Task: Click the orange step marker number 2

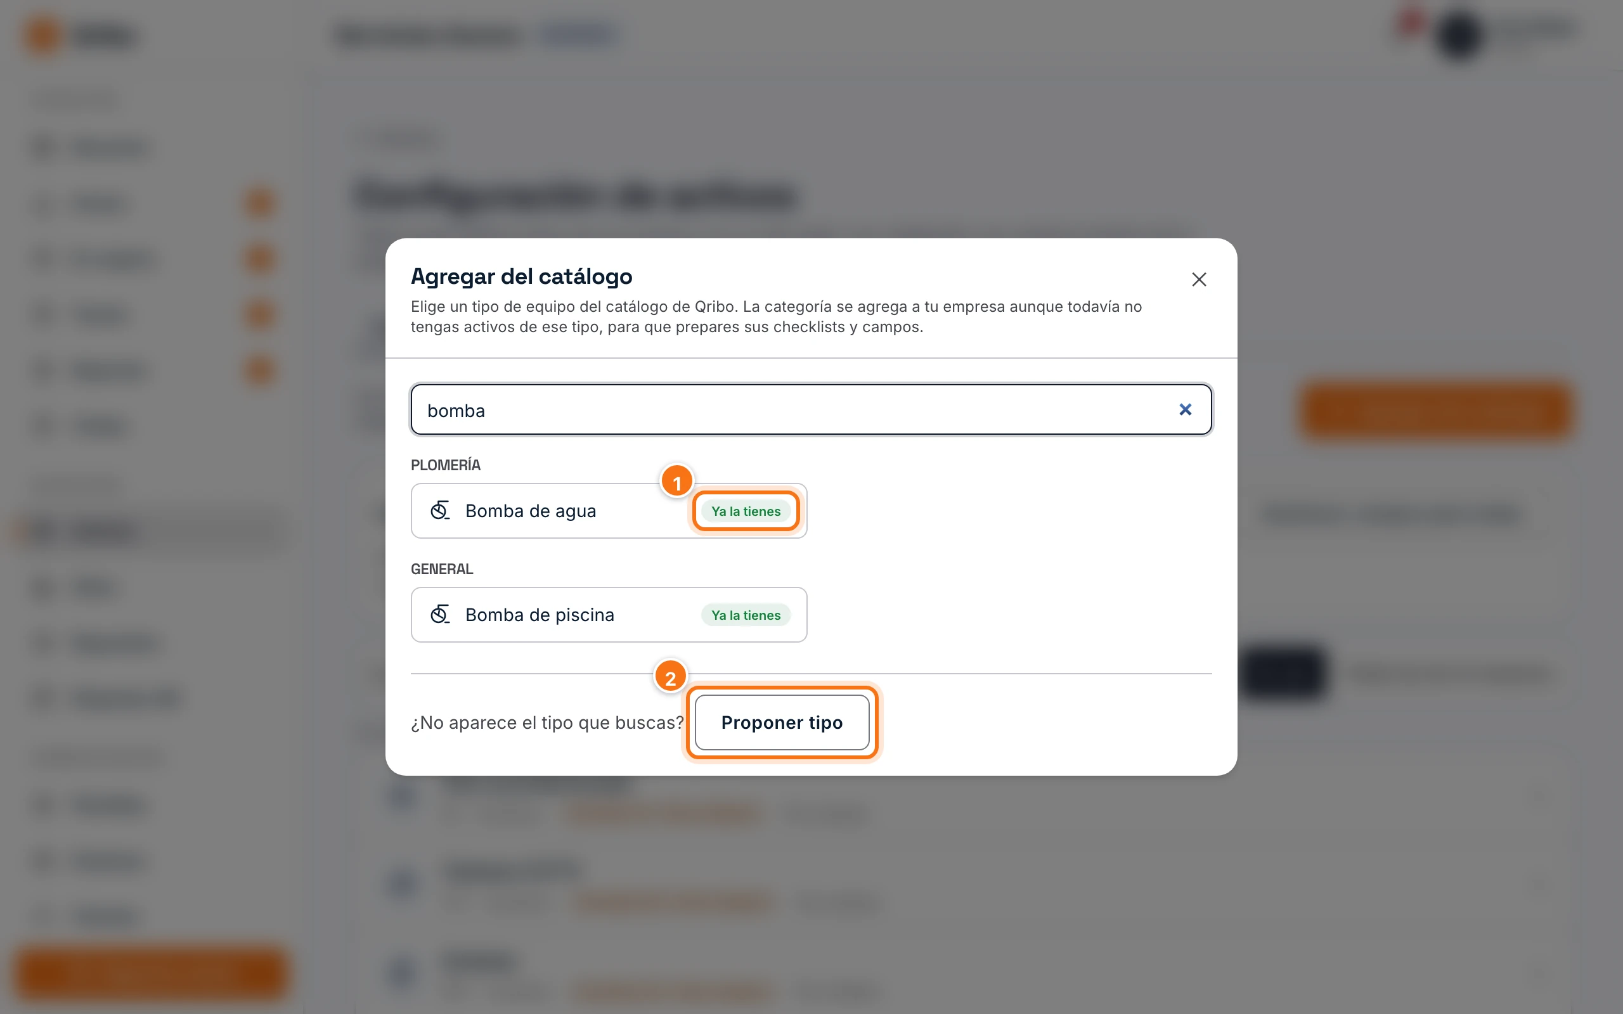Action: [670, 677]
